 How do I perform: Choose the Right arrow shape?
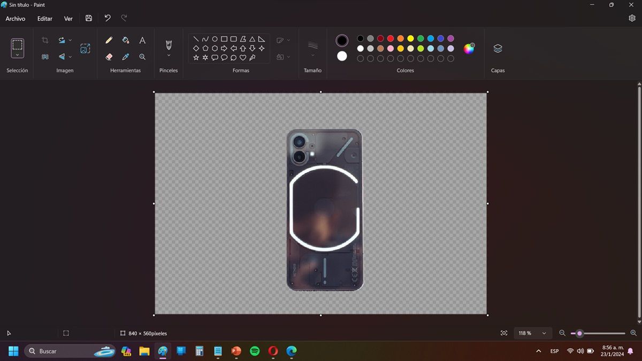pyautogui.click(x=224, y=48)
